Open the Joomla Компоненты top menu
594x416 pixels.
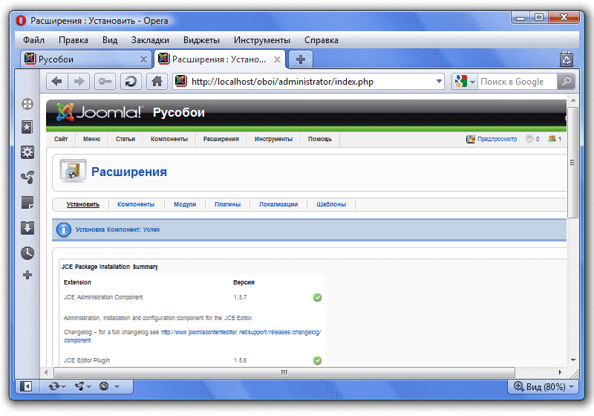(169, 139)
